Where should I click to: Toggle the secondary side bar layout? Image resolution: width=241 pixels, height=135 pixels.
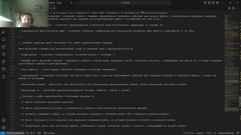[213, 3]
